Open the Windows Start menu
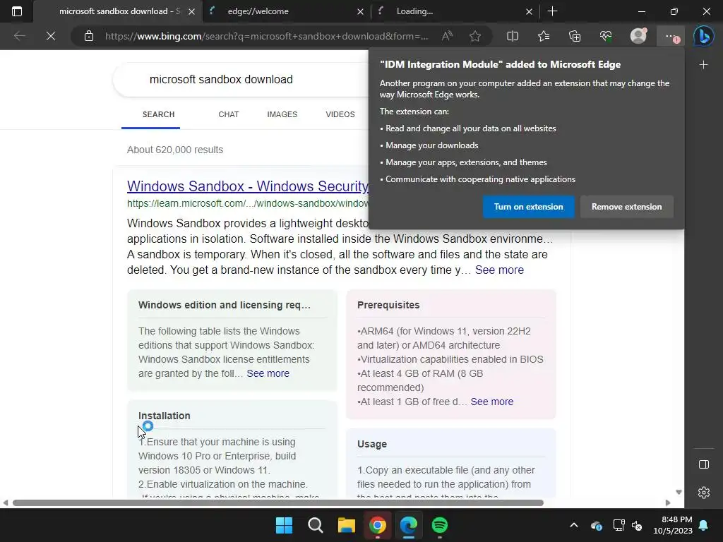The height and width of the screenshot is (542, 723). 284,525
